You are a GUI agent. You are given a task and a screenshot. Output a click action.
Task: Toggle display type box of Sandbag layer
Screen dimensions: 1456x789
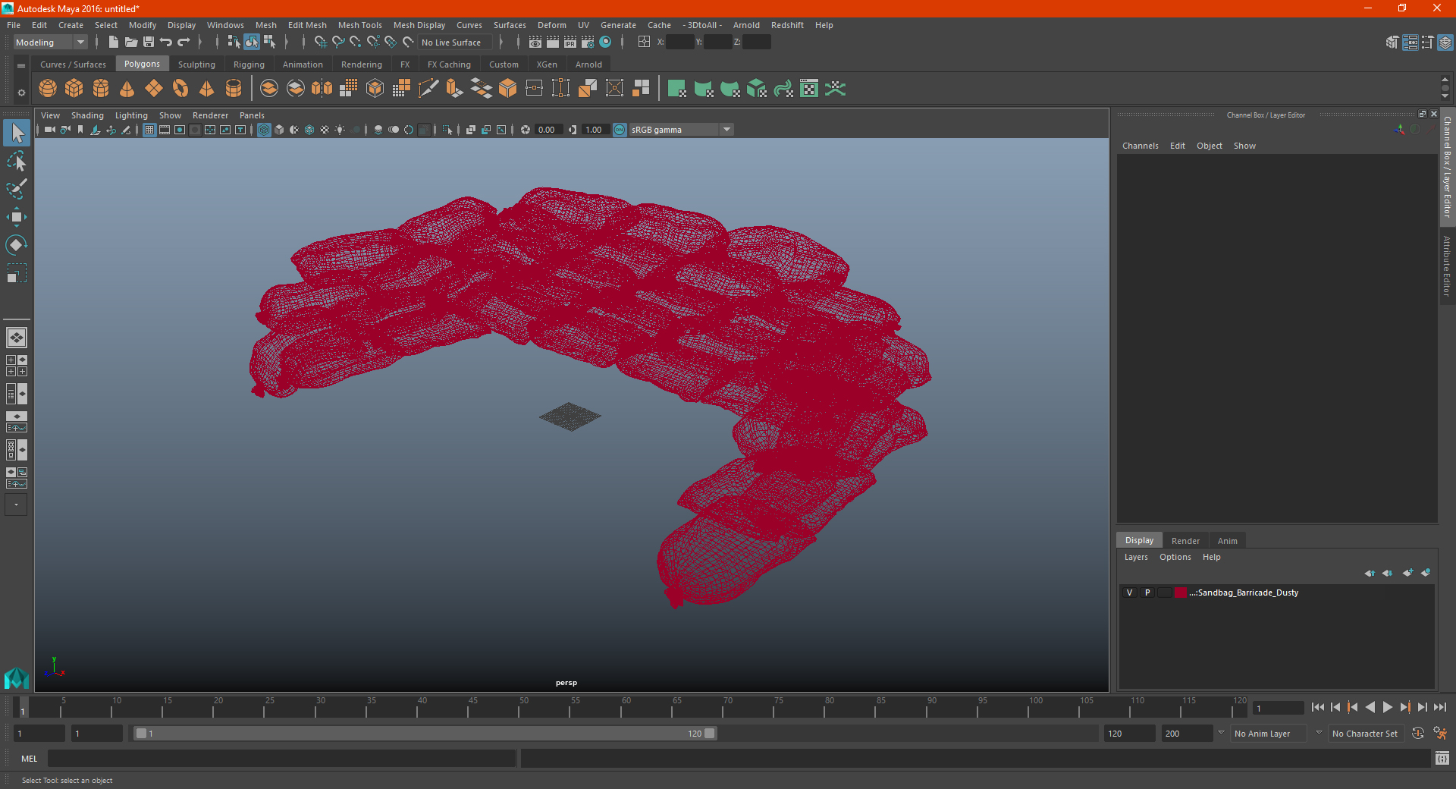tap(1164, 593)
